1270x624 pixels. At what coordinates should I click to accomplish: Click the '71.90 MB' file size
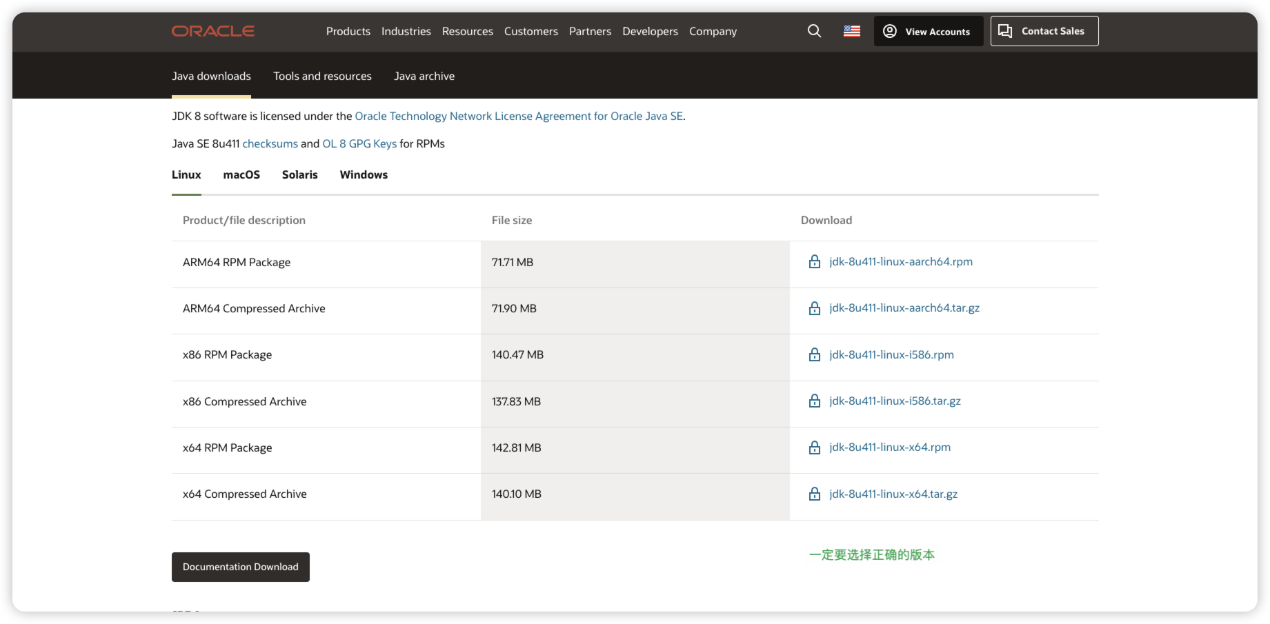pyautogui.click(x=514, y=308)
